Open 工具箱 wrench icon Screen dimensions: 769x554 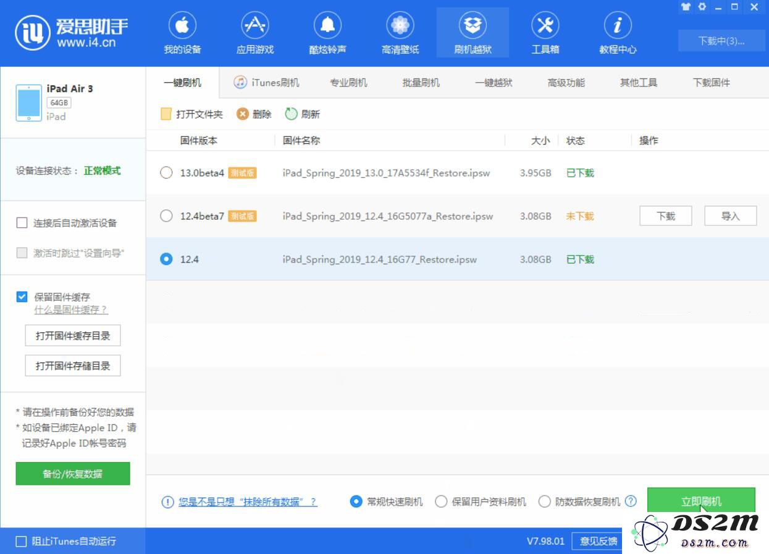(545, 26)
